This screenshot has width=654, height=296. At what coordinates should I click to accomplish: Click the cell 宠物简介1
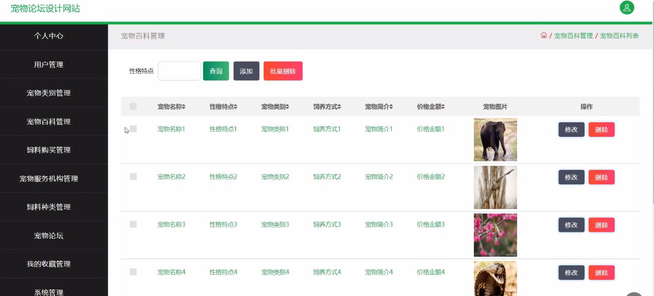coord(379,129)
